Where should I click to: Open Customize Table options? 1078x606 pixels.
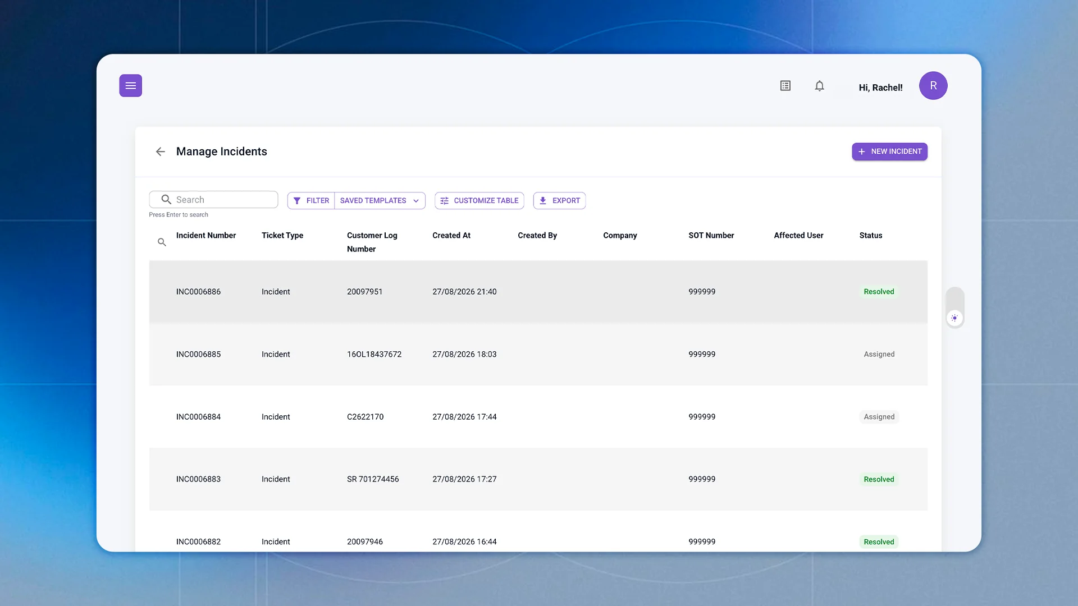pyautogui.click(x=479, y=201)
